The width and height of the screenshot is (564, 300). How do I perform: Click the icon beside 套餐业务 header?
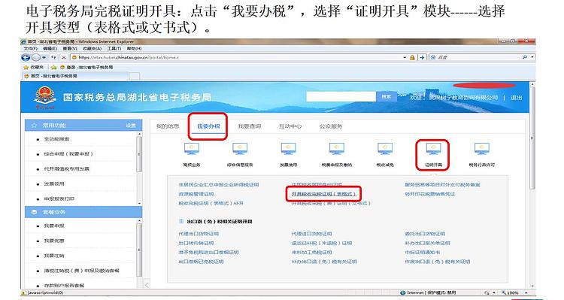point(34,212)
